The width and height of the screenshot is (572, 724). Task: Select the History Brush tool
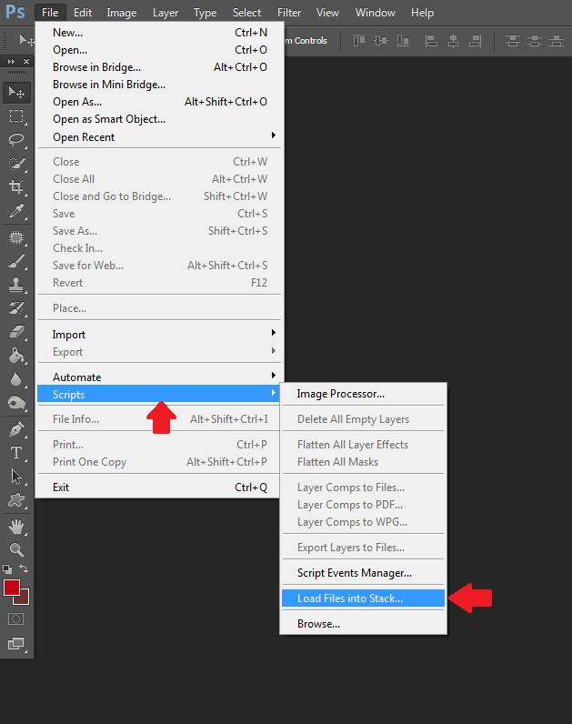(x=16, y=308)
